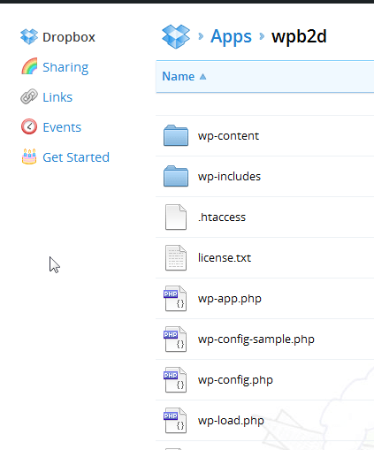Toggle the Name column sort arrow
The width and height of the screenshot is (374, 450).
[x=202, y=77]
